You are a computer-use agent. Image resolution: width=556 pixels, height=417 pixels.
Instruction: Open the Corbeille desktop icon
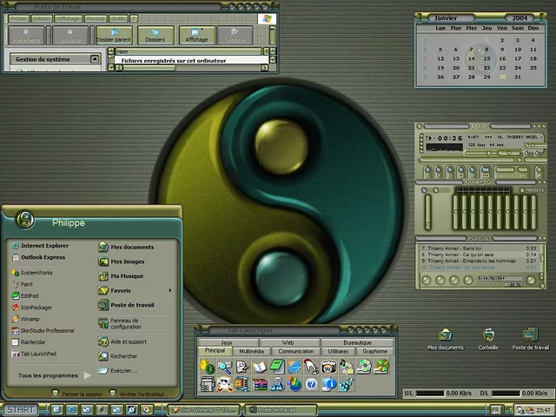(x=488, y=336)
